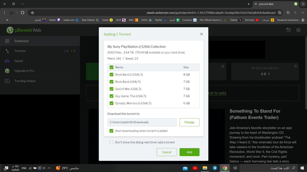Open the Contacts bookmark
307x172 pixels.
(189, 20)
